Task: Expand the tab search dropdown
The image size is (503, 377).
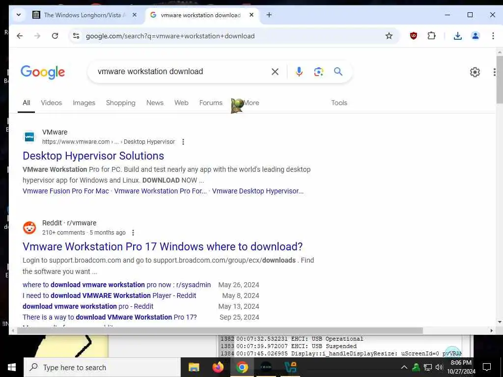Action: [x=19, y=15]
